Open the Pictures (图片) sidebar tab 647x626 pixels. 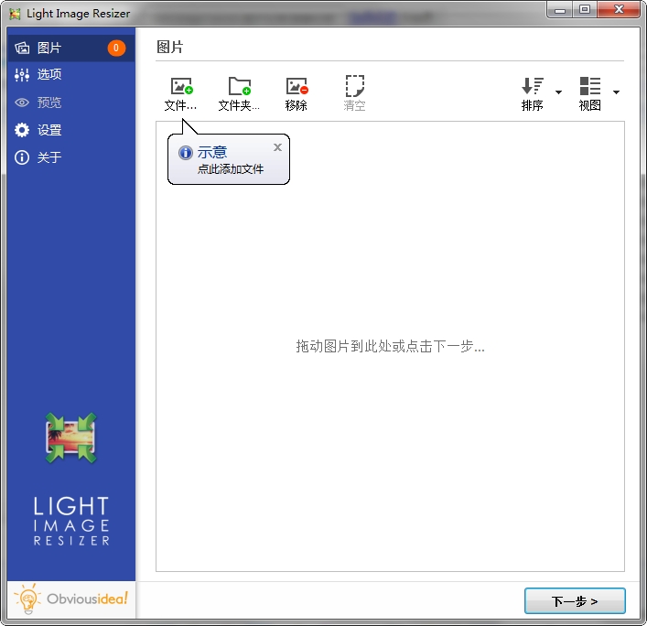point(50,48)
